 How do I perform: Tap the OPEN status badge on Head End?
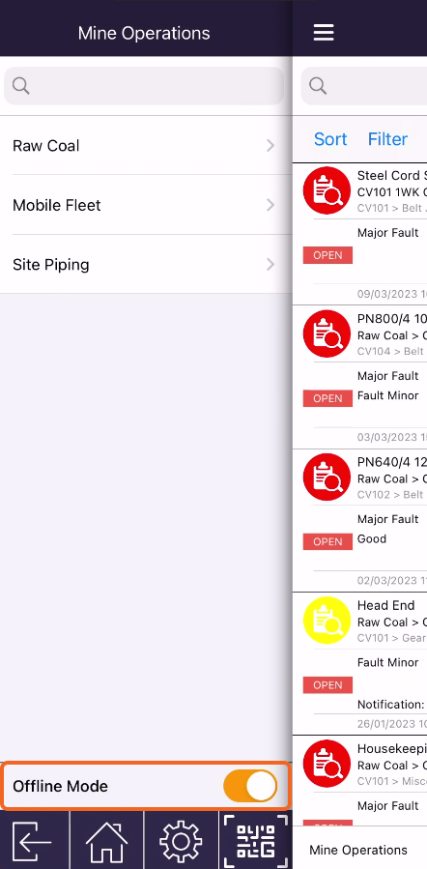point(327,685)
